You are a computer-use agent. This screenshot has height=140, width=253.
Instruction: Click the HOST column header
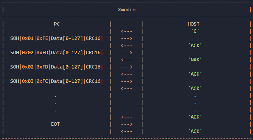194,24
